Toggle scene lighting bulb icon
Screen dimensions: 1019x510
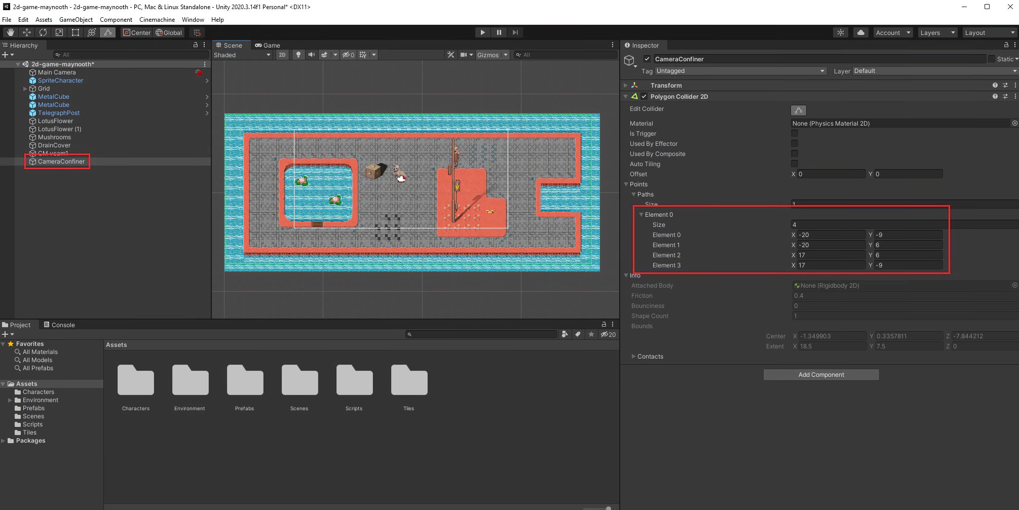tap(298, 55)
